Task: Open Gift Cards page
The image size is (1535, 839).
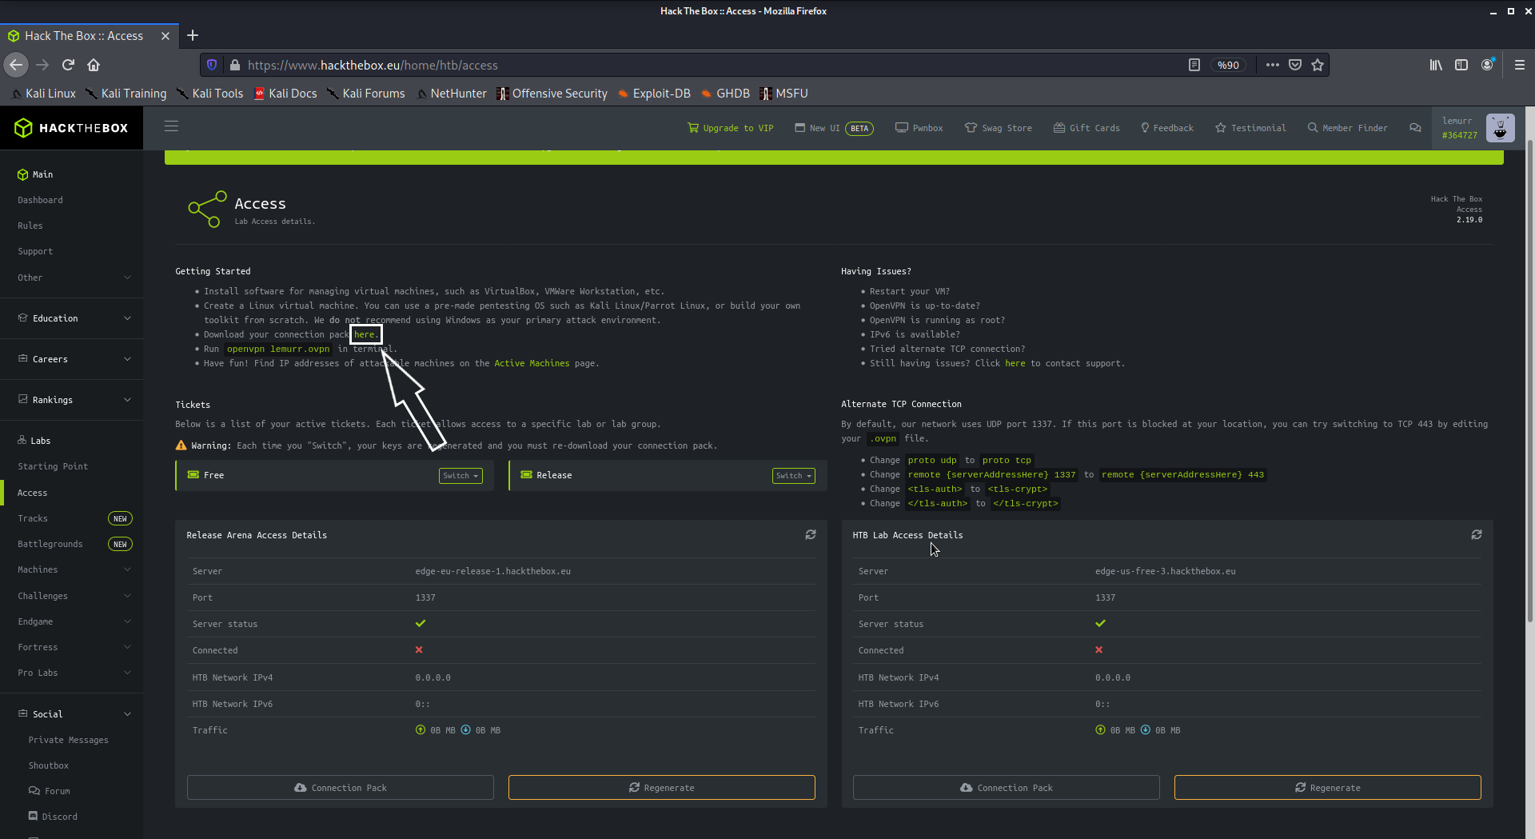Action: pos(1086,128)
